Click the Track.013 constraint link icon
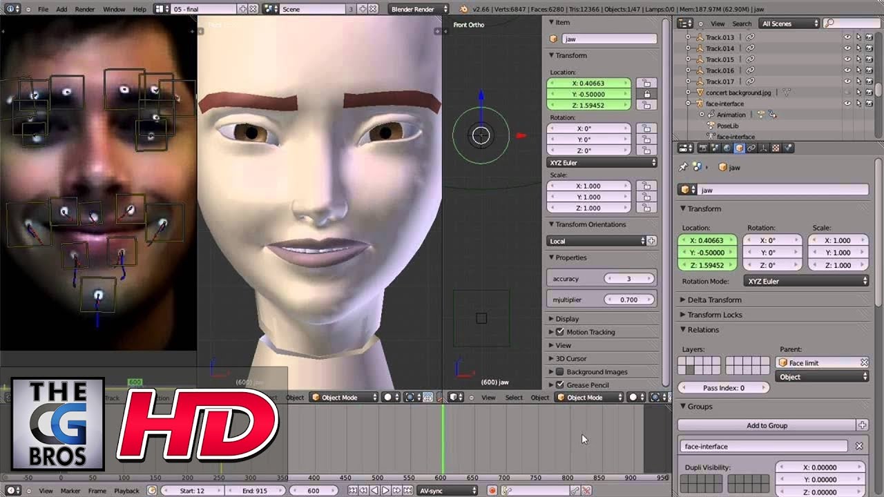The image size is (884, 497). click(x=750, y=37)
